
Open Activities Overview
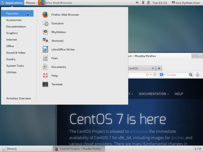pos(19,98)
